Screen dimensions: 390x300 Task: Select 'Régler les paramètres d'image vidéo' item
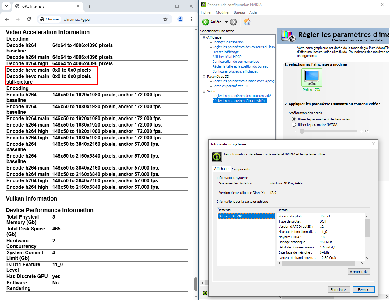pyautogui.click(x=239, y=101)
